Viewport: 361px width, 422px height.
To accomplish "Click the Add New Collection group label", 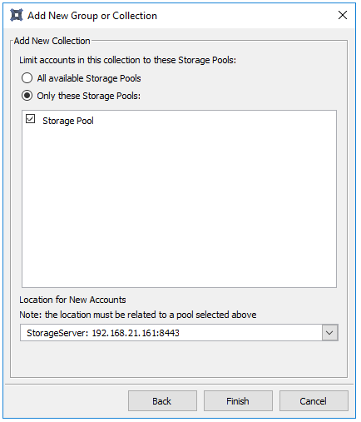I will [x=52, y=41].
